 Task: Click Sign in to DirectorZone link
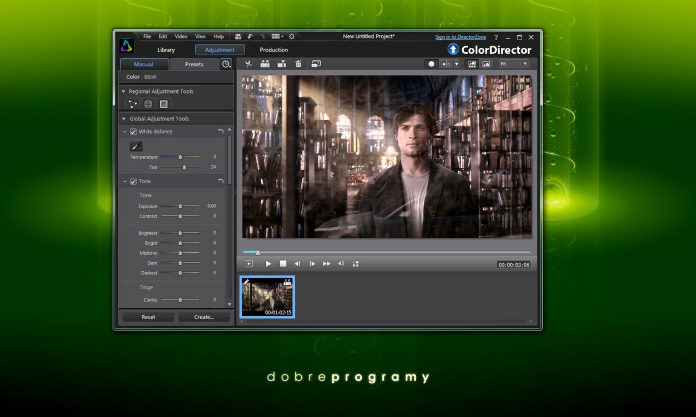click(461, 37)
